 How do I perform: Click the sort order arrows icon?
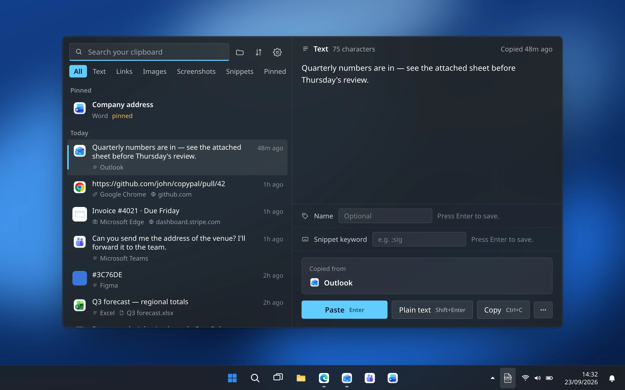coord(258,52)
